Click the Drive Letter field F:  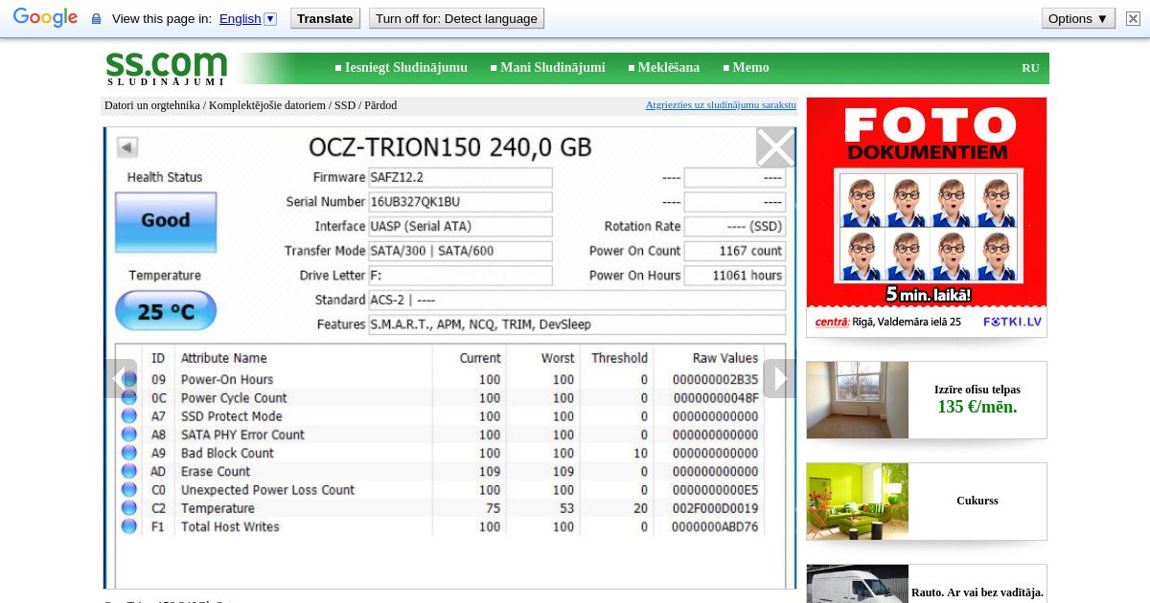[460, 276]
